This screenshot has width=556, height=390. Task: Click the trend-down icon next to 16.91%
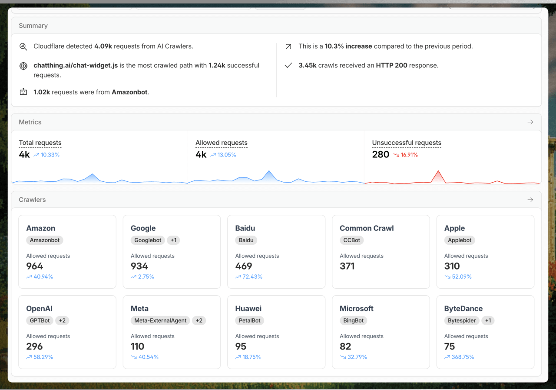tap(396, 155)
